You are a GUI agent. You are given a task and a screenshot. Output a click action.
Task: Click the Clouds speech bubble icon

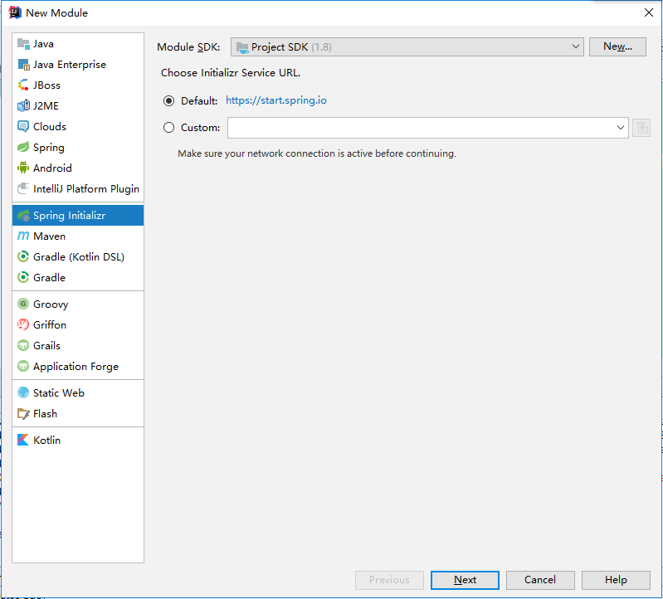coord(23,126)
